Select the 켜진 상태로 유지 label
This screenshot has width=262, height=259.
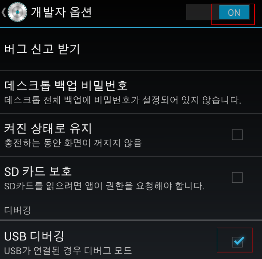tap(48, 128)
